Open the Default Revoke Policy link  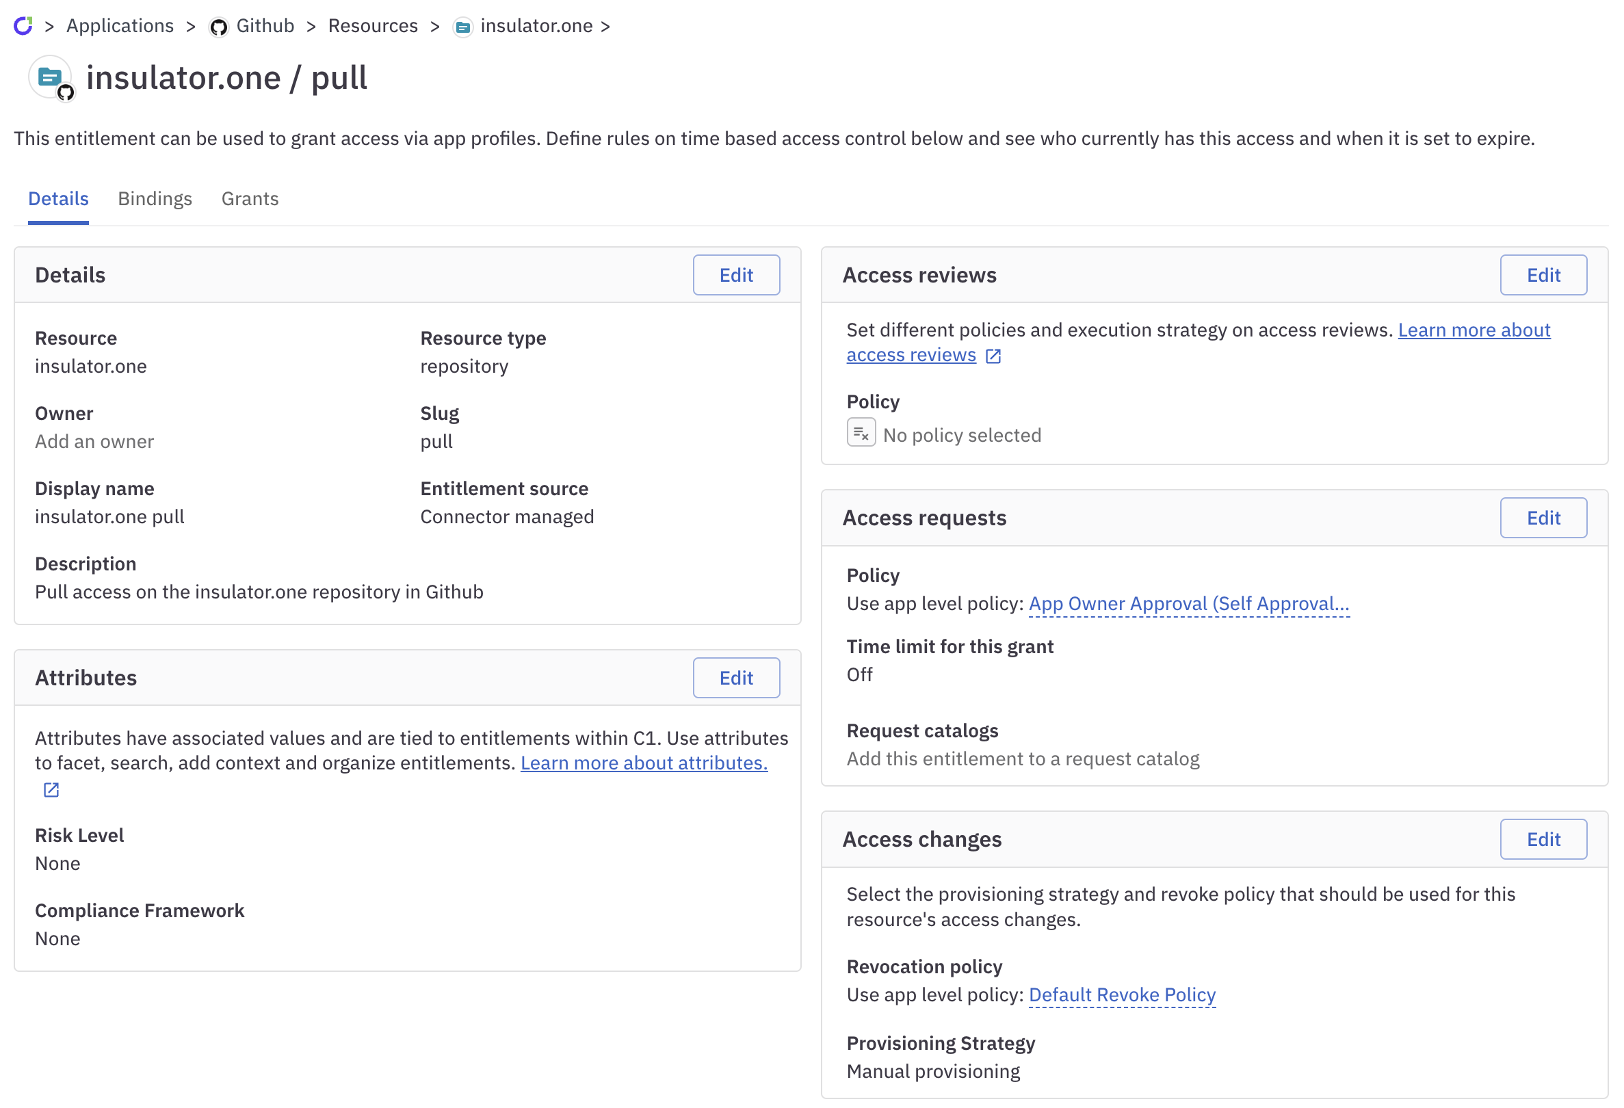[1122, 994]
